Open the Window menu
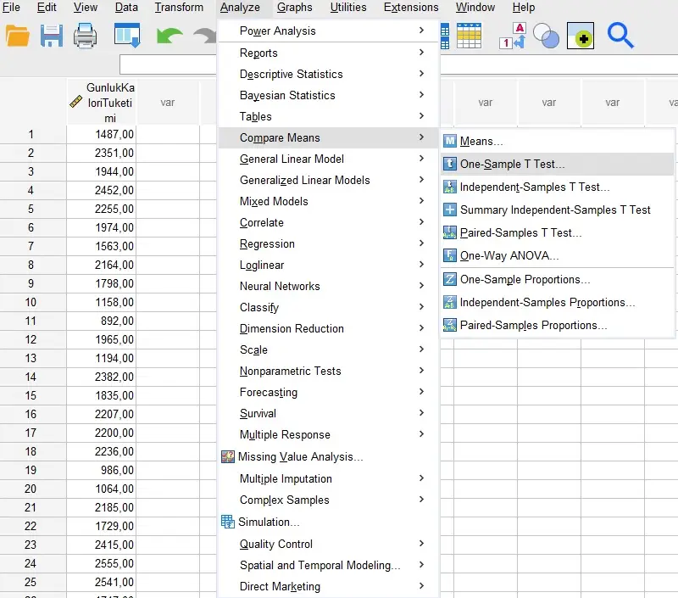Viewport: 678px width, 598px height. 475,8
